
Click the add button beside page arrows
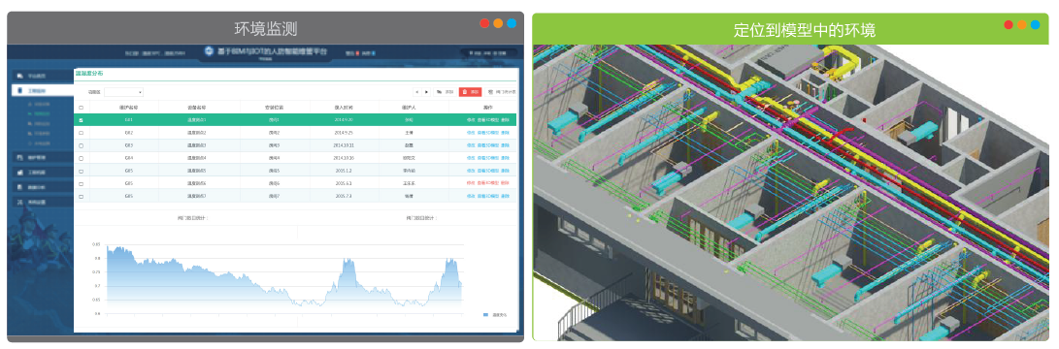point(446,92)
